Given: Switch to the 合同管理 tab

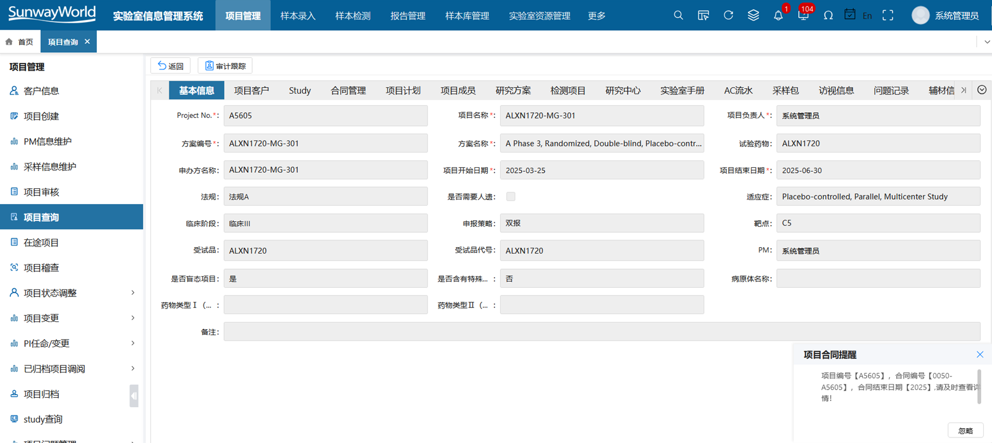Looking at the screenshot, I should [x=348, y=91].
